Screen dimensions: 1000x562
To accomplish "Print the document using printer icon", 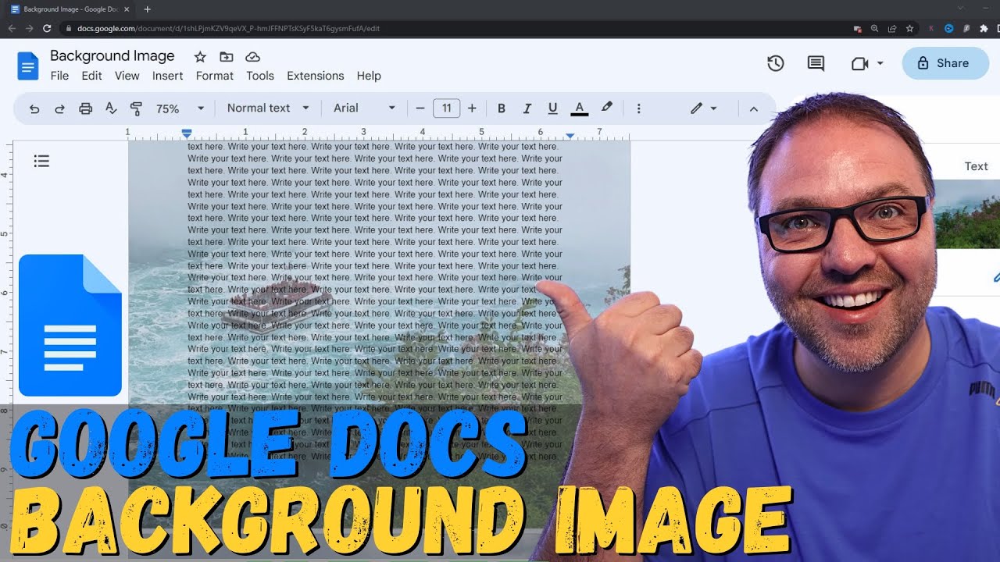I will [85, 108].
